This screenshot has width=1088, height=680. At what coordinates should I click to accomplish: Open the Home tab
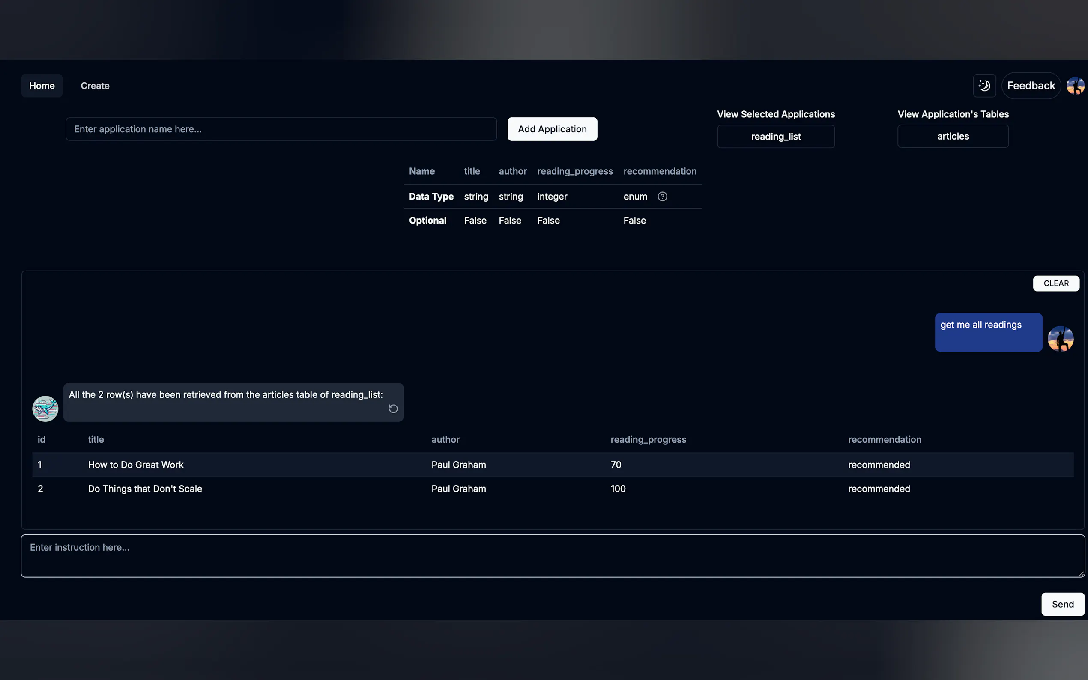42,86
